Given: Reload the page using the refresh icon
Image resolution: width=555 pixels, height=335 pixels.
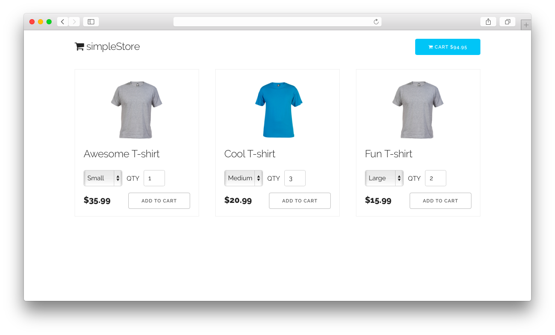Looking at the screenshot, I should pos(376,22).
